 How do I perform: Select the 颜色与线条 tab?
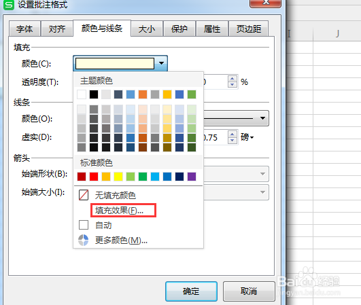click(x=102, y=29)
